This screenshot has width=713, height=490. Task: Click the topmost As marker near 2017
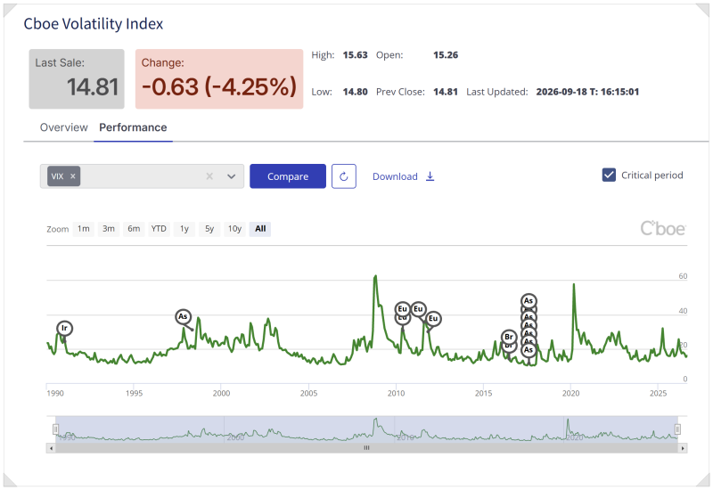(x=529, y=300)
